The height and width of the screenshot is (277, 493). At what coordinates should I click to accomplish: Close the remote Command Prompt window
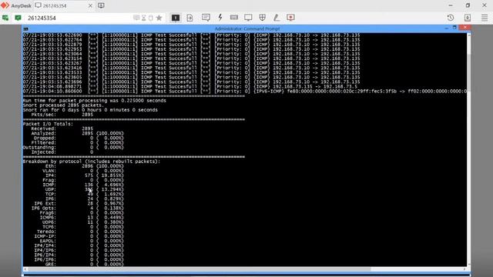point(465,28)
